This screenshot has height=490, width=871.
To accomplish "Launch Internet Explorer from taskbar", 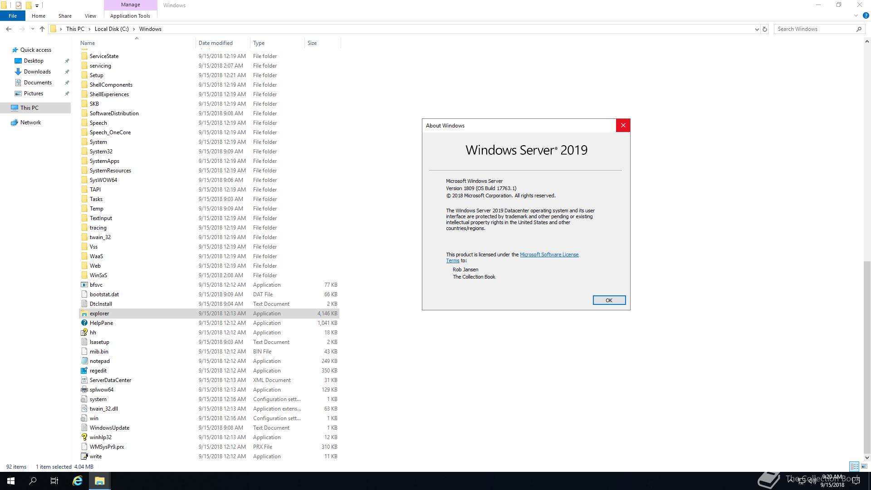I will point(78,481).
